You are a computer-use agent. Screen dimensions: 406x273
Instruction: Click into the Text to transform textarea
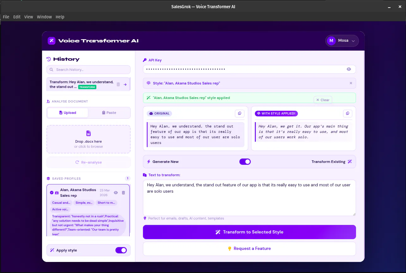[249, 198]
